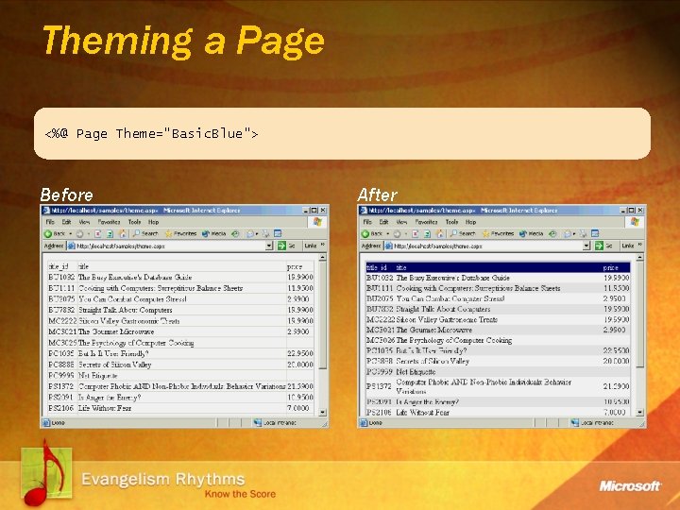
Task: Click Forward arrow in the After window
Action: click(x=397, y=234)
